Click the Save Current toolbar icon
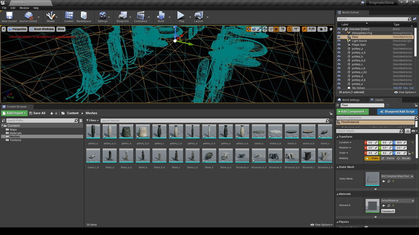This screenshot has width=419, height=235. pyautogui.click(x=9, y=16)
